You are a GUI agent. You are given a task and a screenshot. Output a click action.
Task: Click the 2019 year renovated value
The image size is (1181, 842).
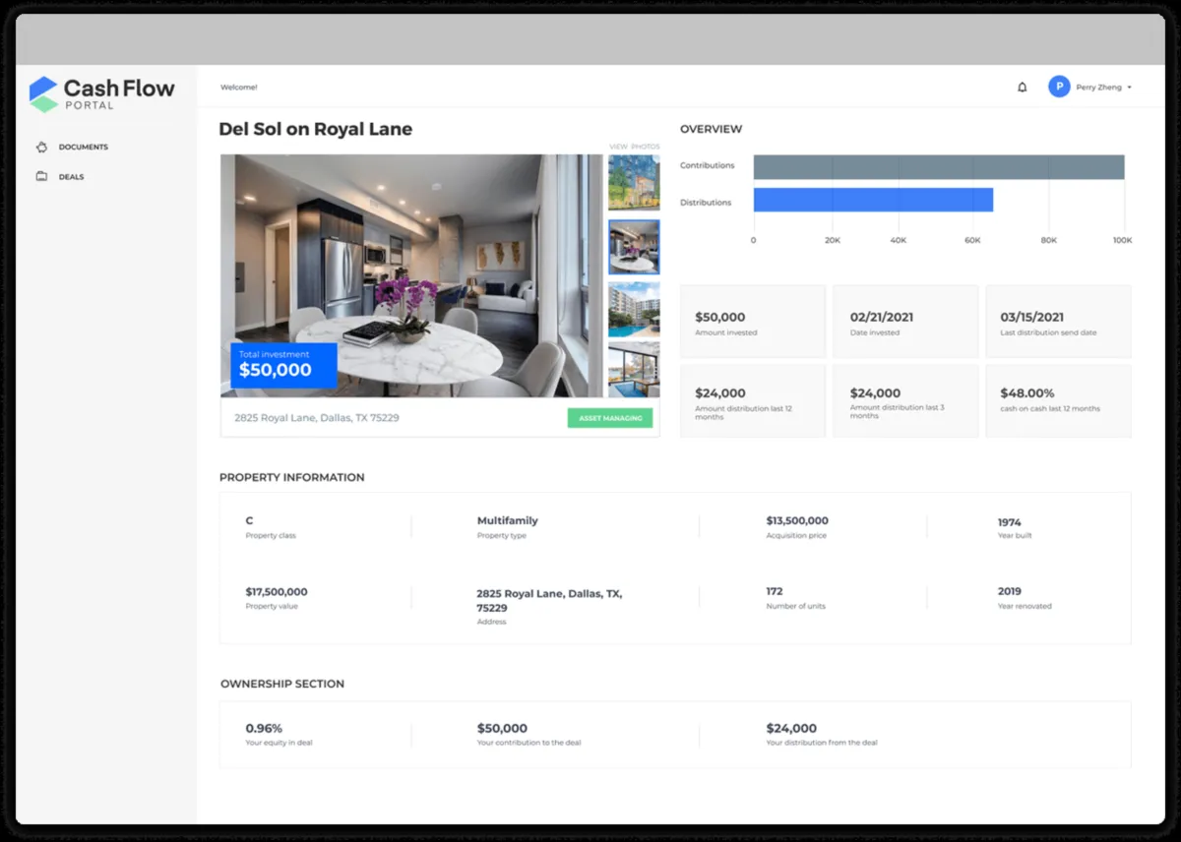click(1010, 591)
